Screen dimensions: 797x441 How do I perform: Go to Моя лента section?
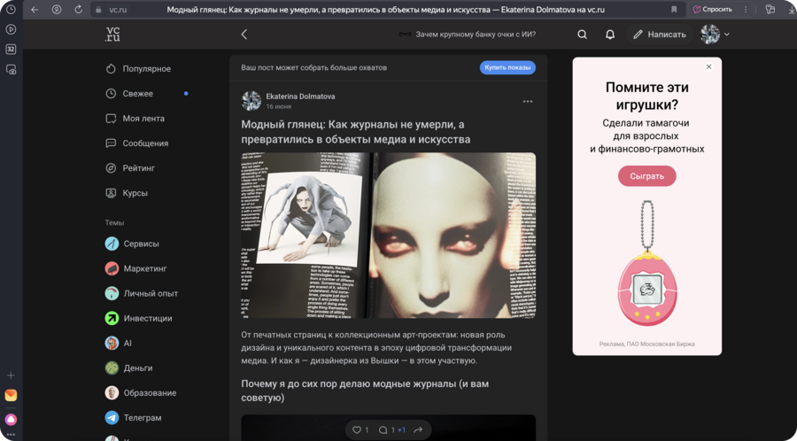point(143,119)
